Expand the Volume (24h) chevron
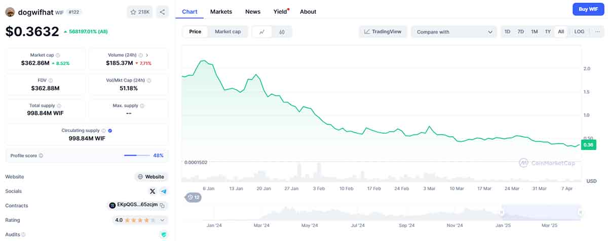 (x=147, y=55)
